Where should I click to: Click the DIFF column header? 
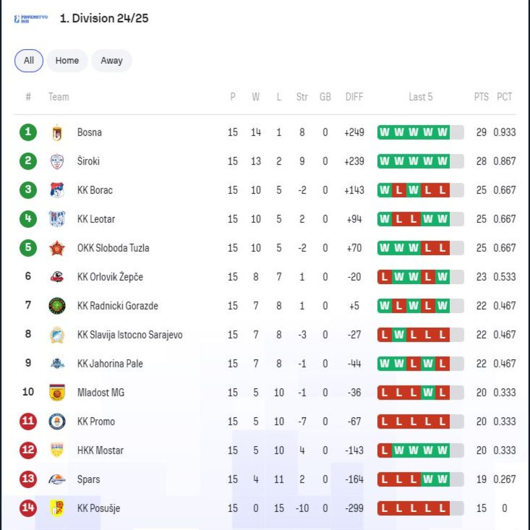354,97
